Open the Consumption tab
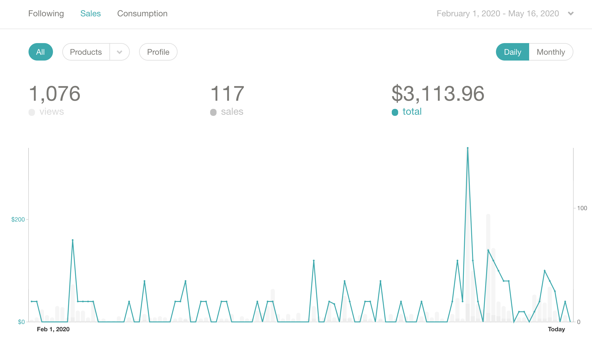Image resolution: width=592 pixels, height=340 pixels. click(142, 14)
